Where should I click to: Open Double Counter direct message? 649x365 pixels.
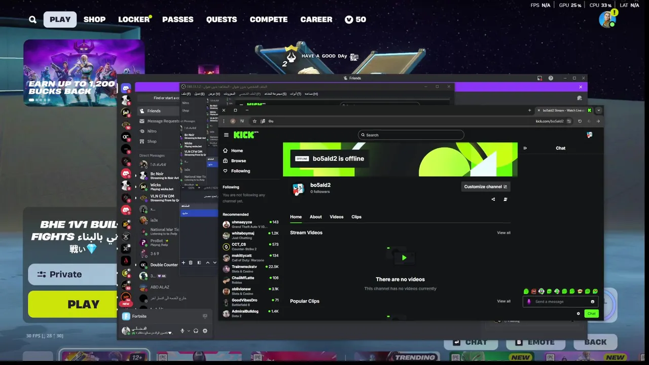(x=158, y=265)
